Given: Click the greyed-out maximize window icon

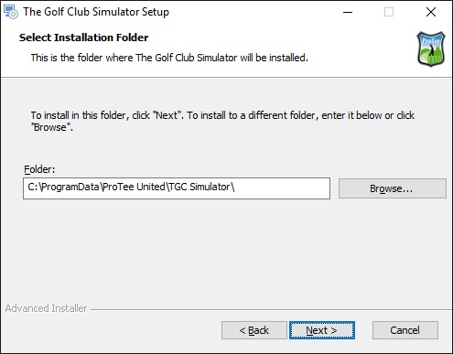Looking at the screenshot, I should [x=389, y=12].
